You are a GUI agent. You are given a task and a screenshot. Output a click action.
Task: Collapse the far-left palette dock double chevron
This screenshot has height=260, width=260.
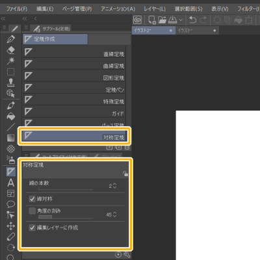pos(3,19)
